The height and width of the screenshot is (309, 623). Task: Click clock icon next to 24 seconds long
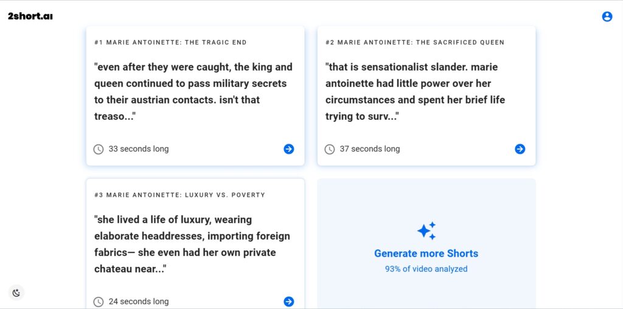99,302
